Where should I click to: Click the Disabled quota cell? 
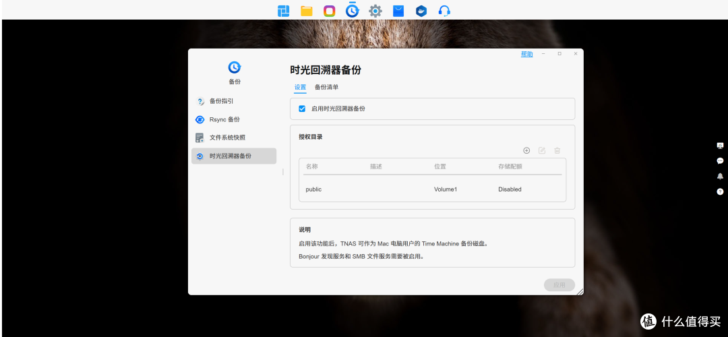510,189
